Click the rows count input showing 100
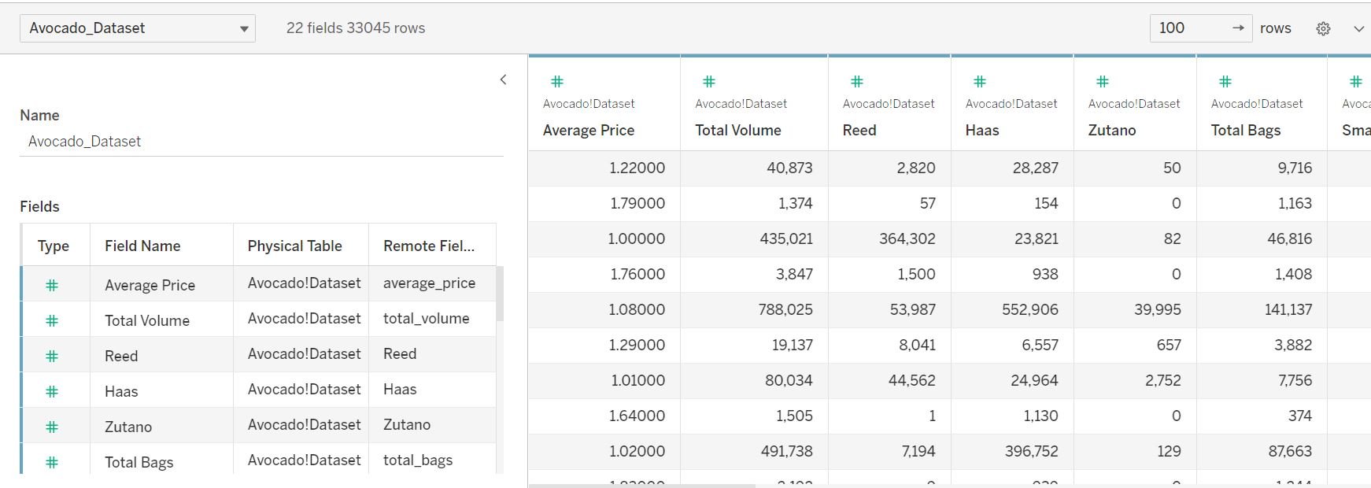 click(x=1188, y=28)
